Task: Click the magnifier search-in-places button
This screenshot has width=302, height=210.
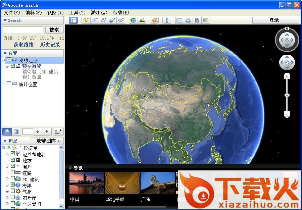Action: [x=7, y=132]
